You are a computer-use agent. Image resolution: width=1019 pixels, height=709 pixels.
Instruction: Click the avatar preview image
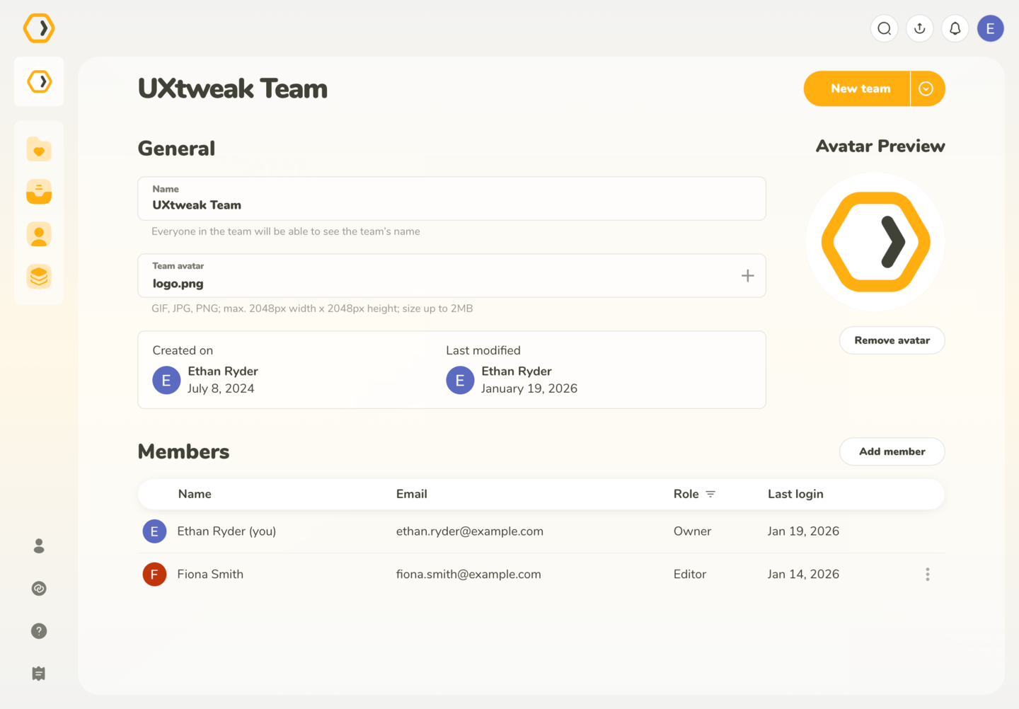pos(875,242)
